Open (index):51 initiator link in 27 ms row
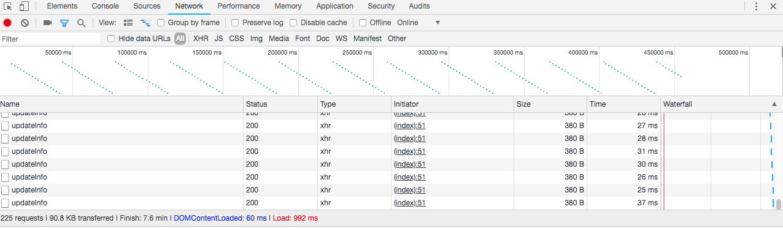 click(409, 126)
